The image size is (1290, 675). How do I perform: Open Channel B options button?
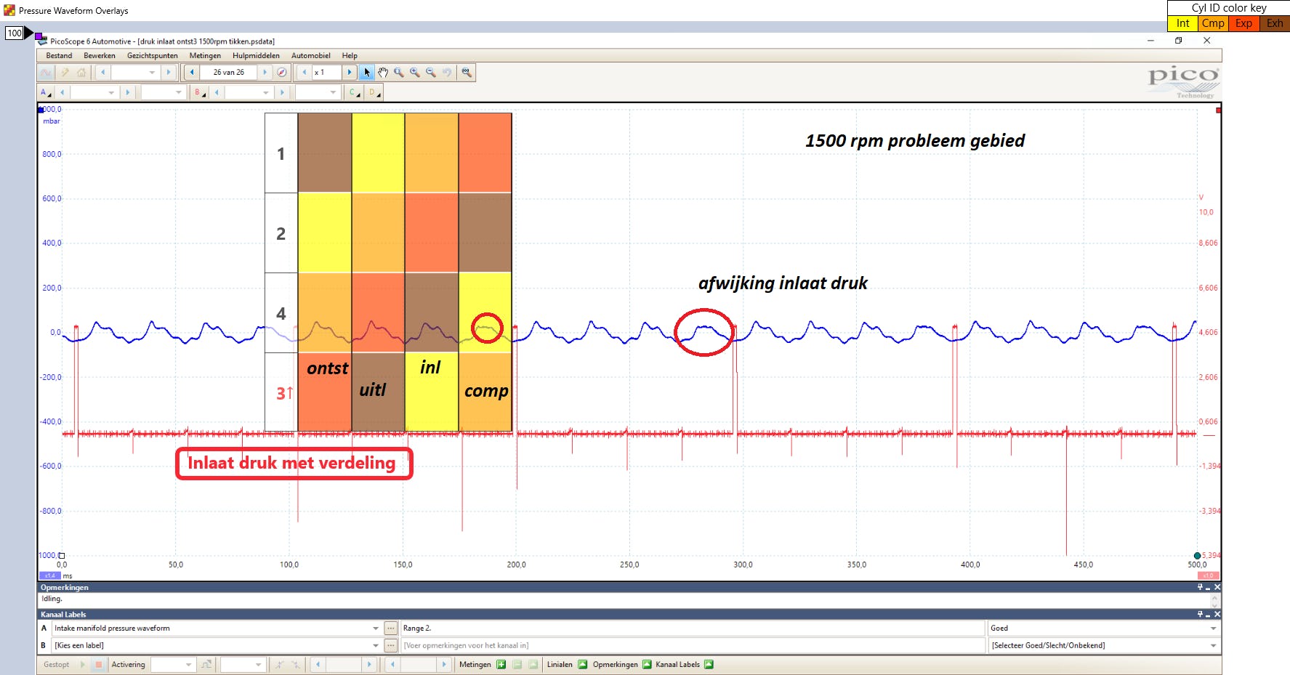pos(198,92)
